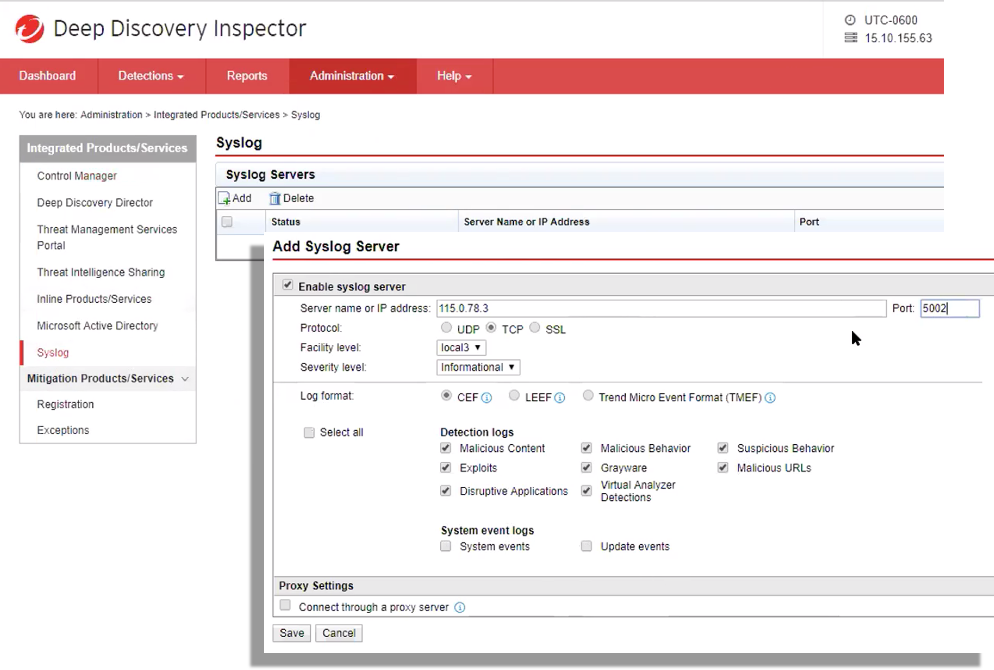Uncheck the Exploits checkbox

[445, 467]
